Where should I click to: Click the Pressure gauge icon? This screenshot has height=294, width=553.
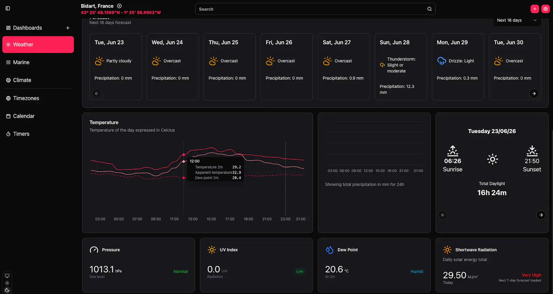(94, 250)
